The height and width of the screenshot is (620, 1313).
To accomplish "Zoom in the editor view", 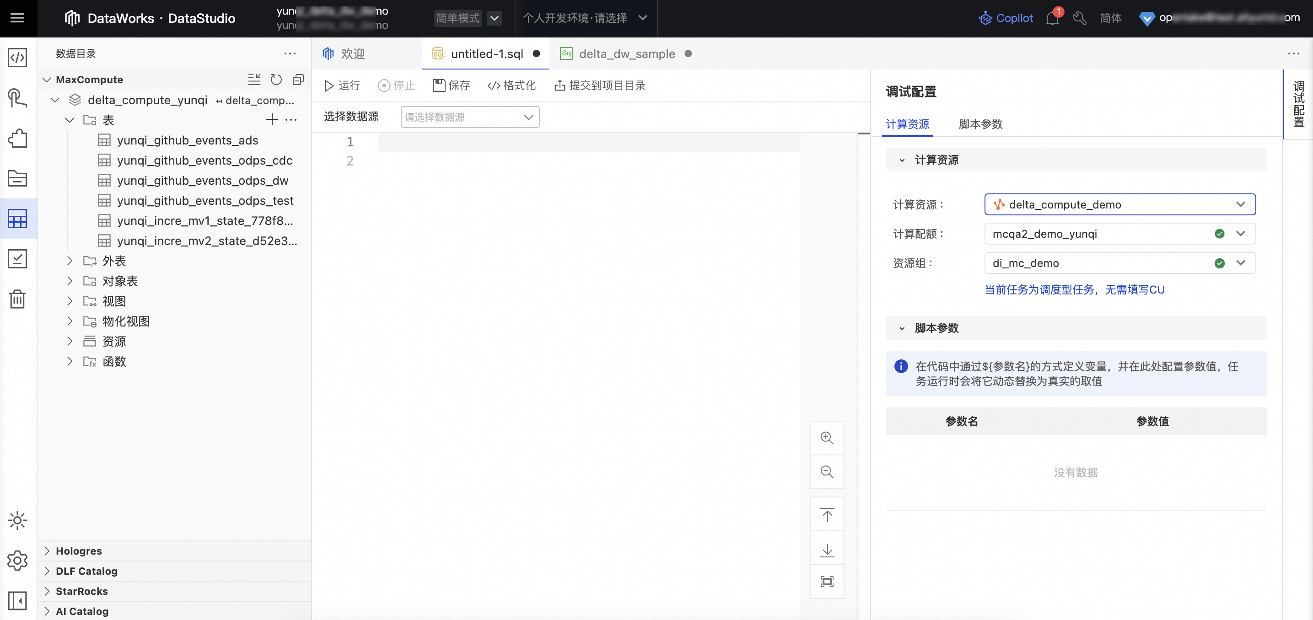I will (827, 438).
